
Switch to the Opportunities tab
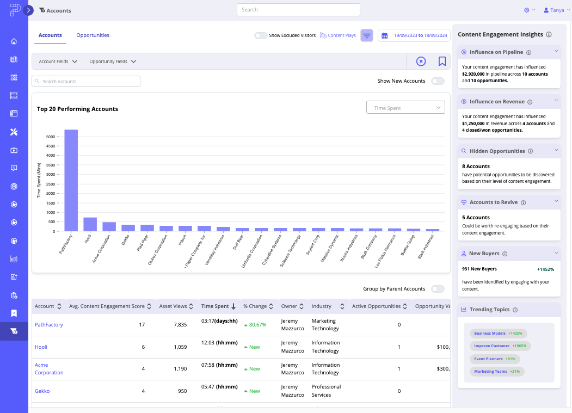pyautogui.click(x=93, y=35)
